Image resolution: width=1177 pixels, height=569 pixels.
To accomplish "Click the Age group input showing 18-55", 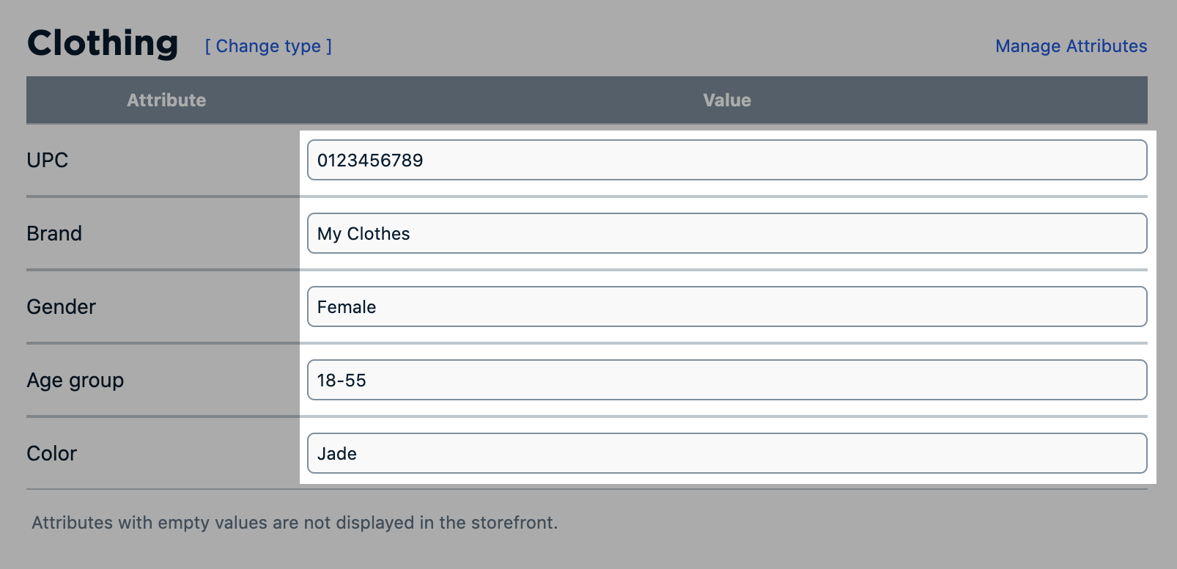I will pos(726,380).
